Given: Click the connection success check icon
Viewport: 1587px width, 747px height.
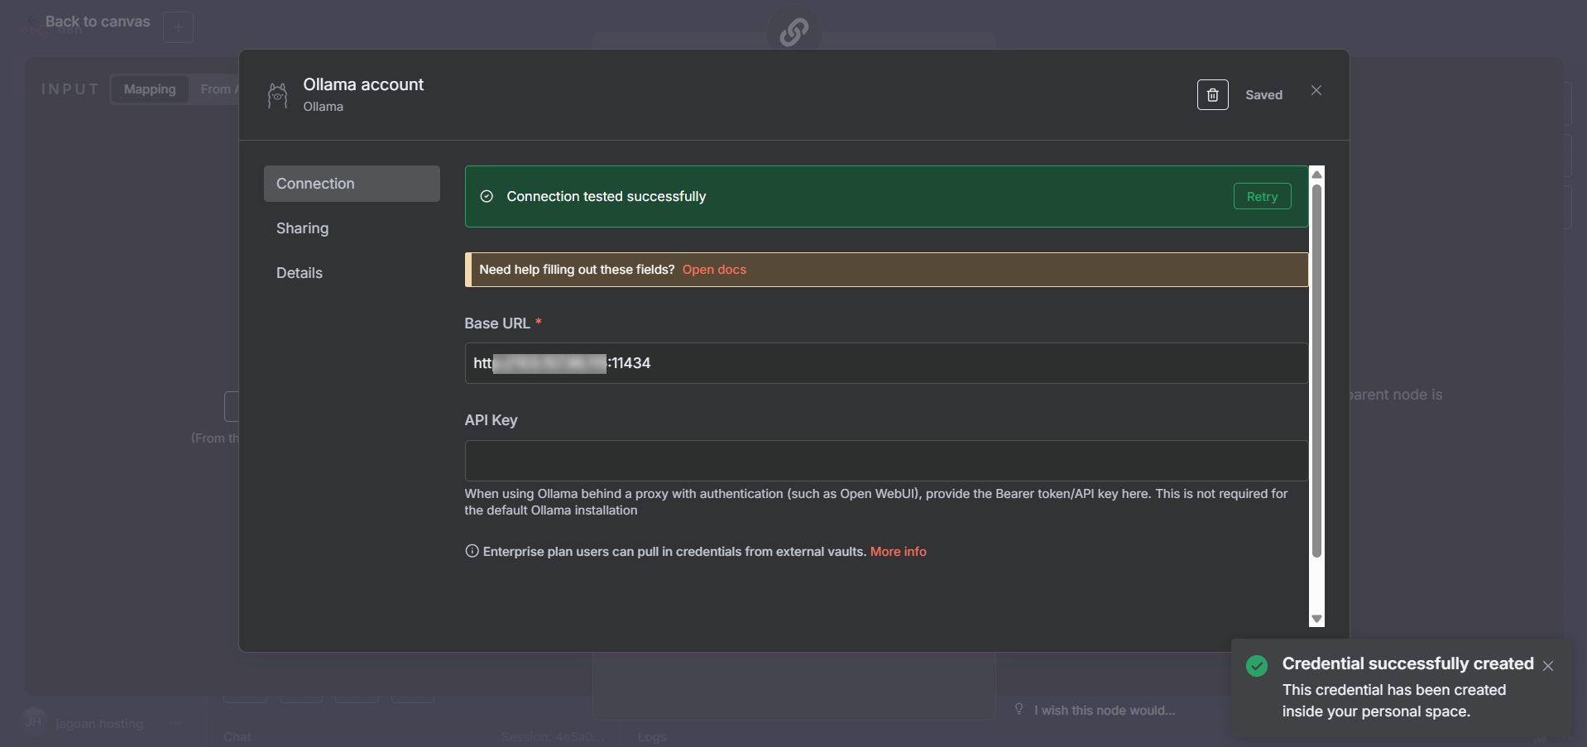Looking at the screenshot, I should coord(487,196).
